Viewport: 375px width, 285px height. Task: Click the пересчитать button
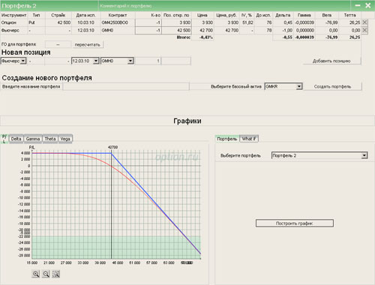[x=88, y=45]
